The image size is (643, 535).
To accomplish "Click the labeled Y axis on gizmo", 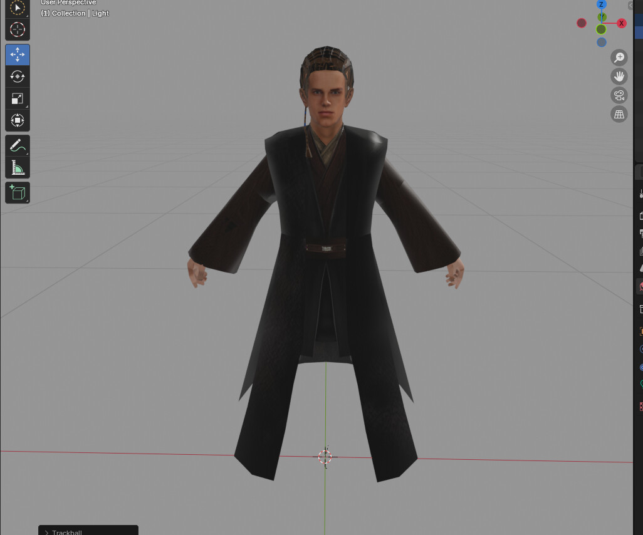I will coord(602,17).
